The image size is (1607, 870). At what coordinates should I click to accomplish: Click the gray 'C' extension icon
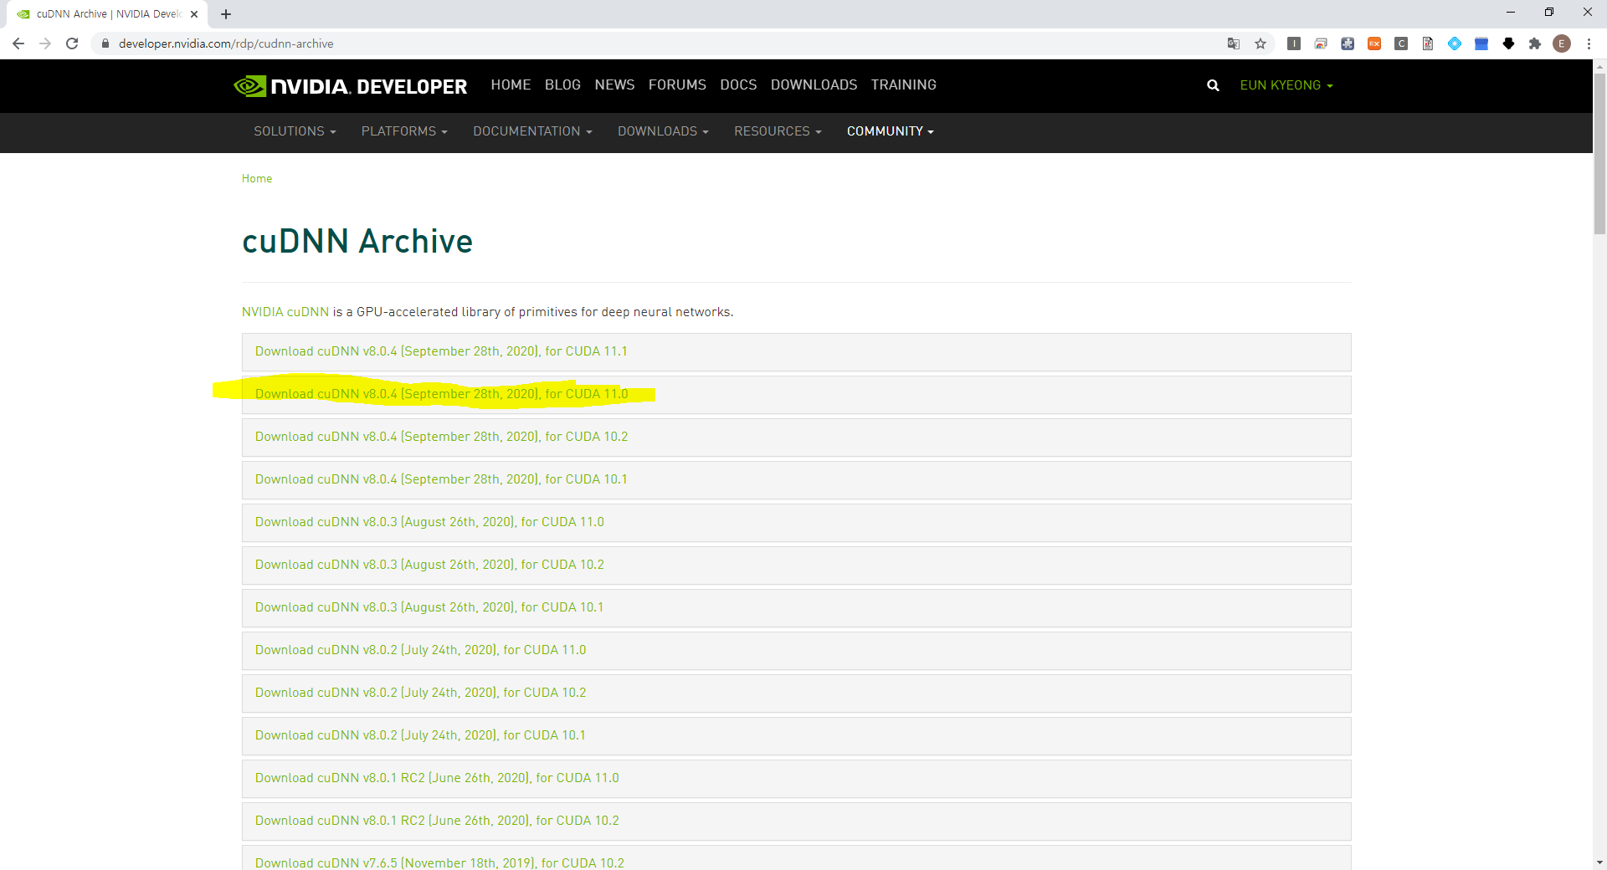pyautogui.click(x=1401, y=43)
